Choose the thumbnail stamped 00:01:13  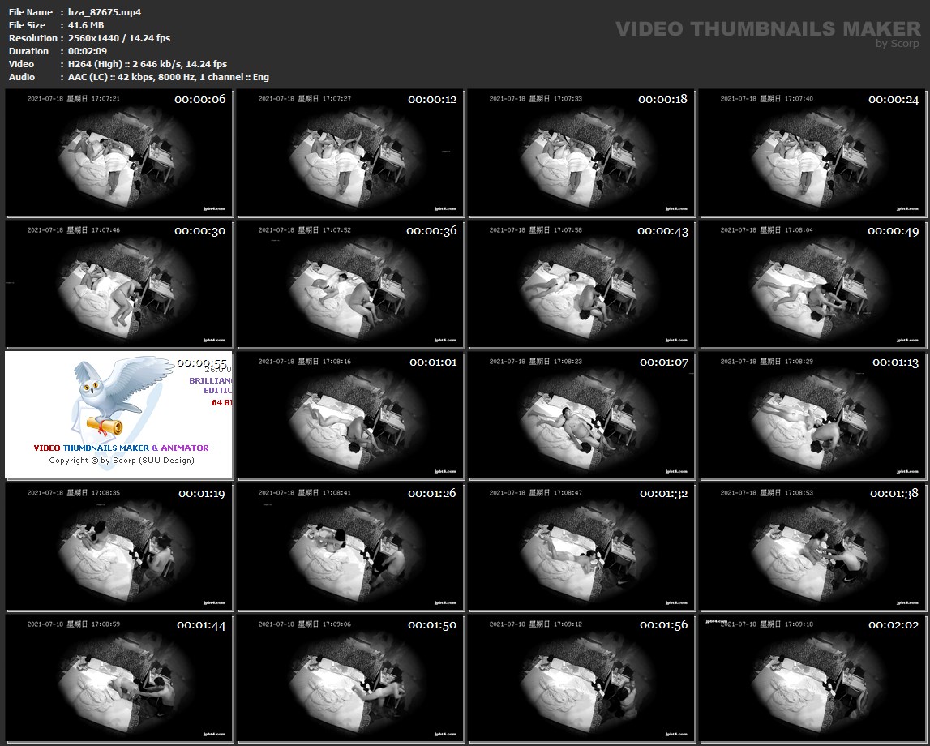812,416
